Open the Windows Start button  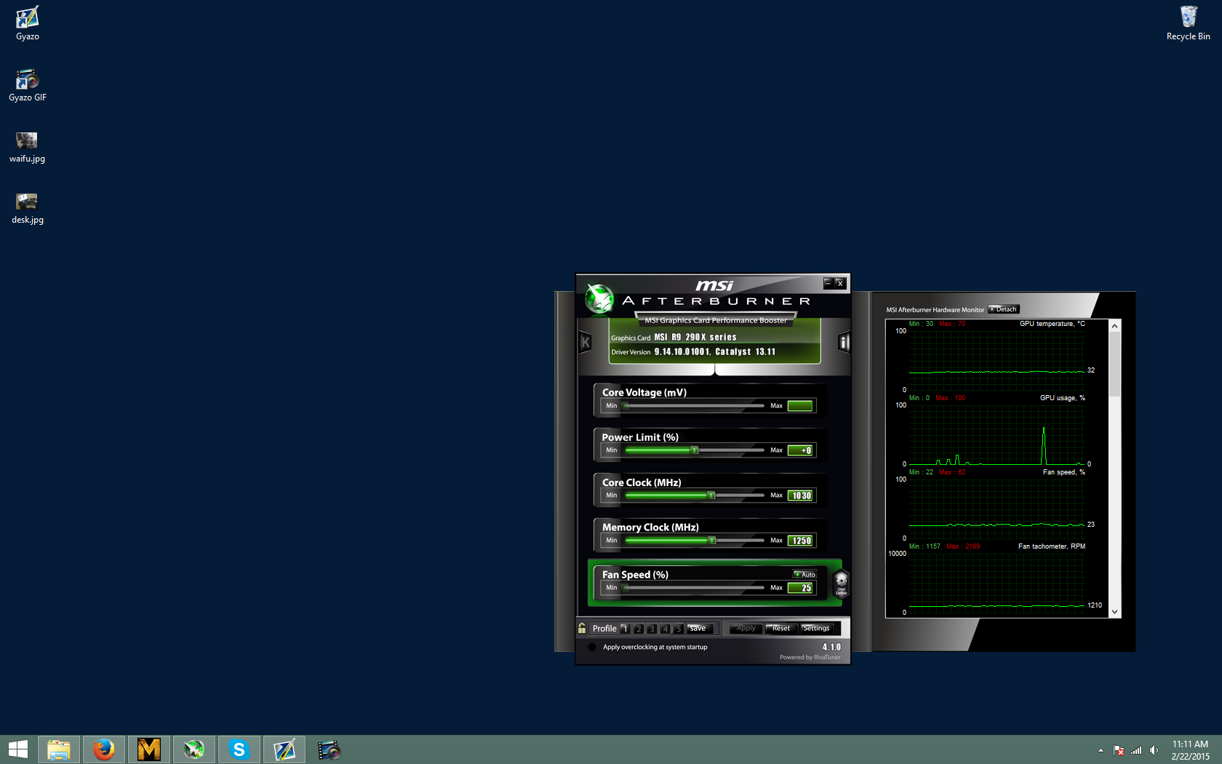pyautogui.click(x=17, y=749)
